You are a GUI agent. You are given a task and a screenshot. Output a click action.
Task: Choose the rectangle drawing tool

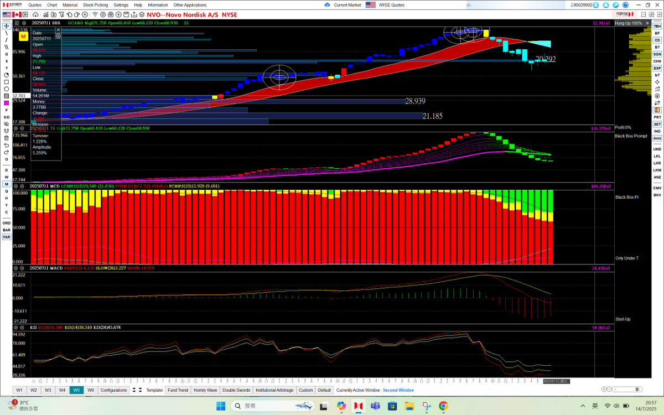(7, 82)
